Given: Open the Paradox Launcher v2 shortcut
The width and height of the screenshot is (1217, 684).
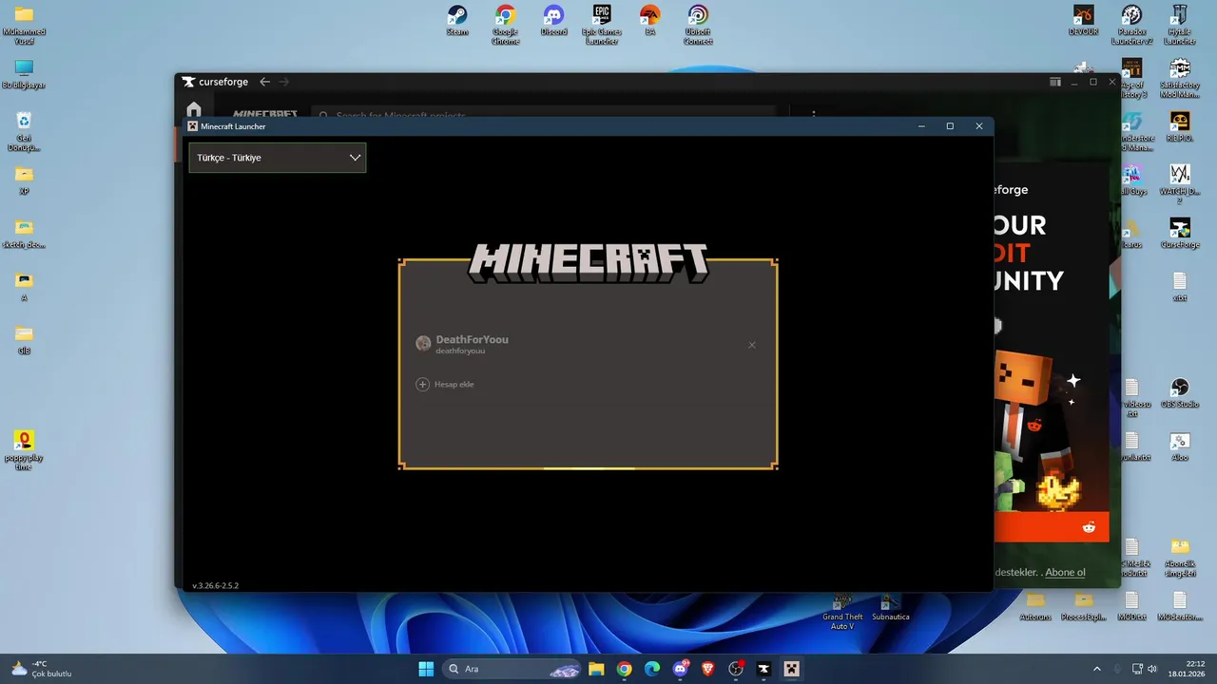Looking at the screenshot, I should [x=1131, y=25].
